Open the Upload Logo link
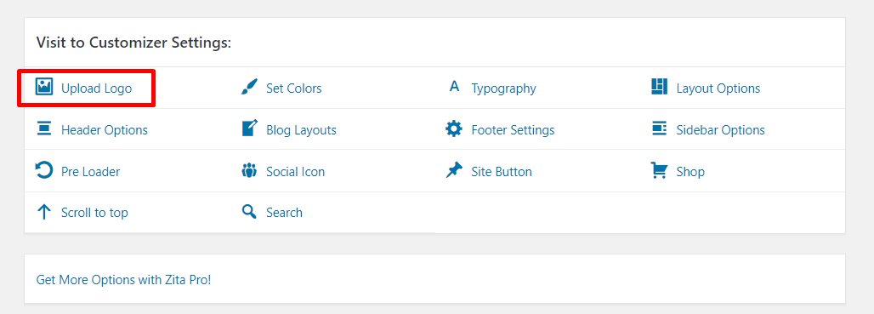 [x=96, y=88]
